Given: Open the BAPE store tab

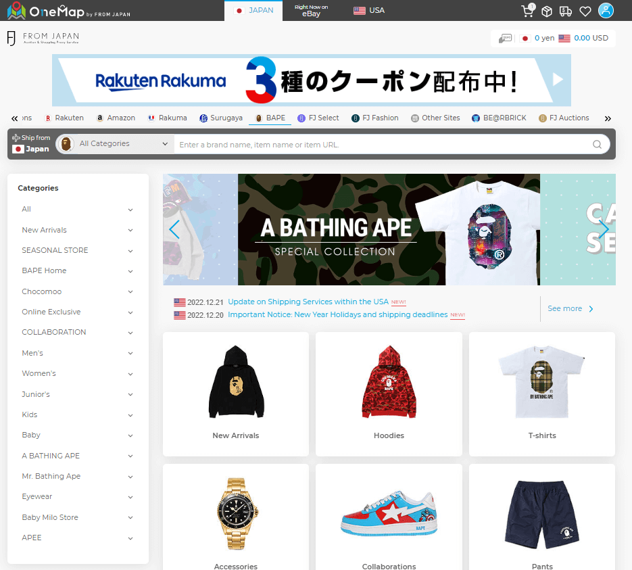Looking at the screenshot, I should [270, 118].
